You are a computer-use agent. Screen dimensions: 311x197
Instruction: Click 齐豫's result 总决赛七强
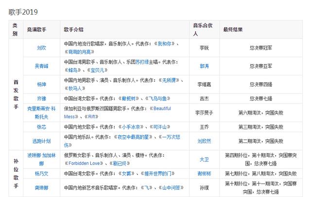click(x=261, y=98)
